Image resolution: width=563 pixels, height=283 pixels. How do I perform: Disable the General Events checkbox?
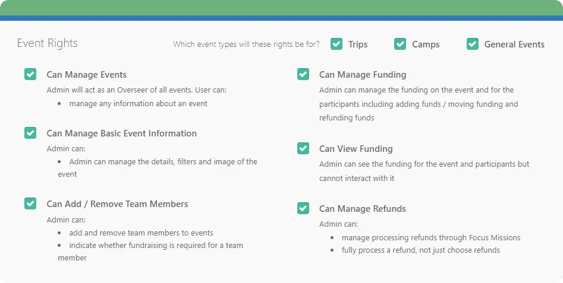[473, 44]
